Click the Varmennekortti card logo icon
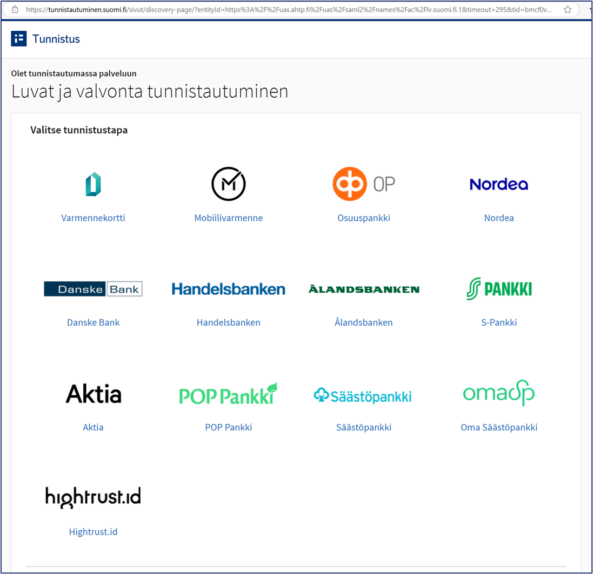Viewport: 593px width, 574px height. point(93,184)
